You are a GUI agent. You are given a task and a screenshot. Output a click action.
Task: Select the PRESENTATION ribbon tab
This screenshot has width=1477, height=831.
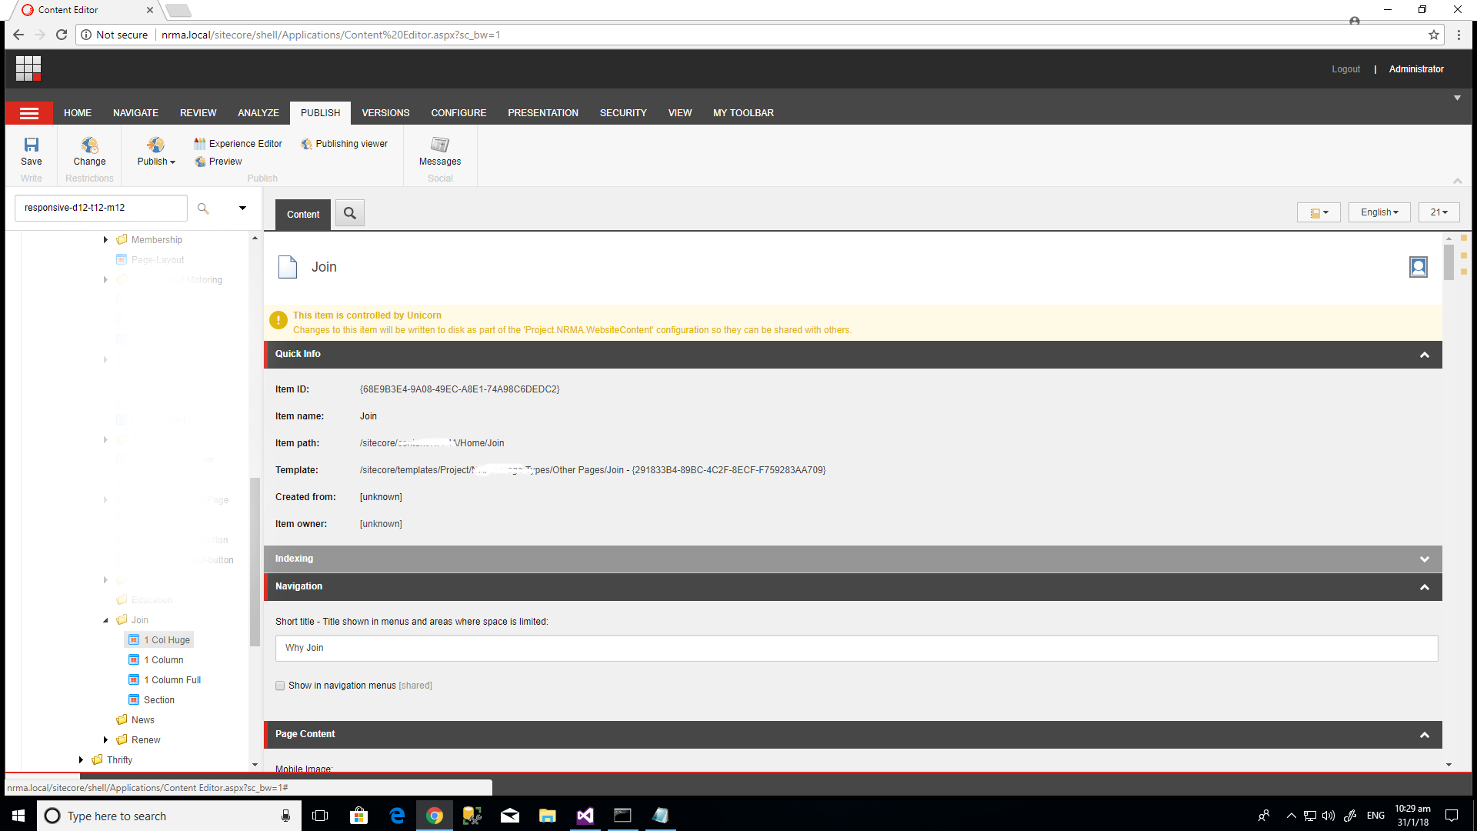pos(542,112)
